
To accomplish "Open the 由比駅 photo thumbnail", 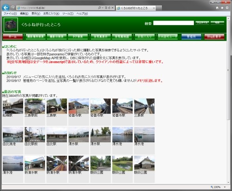I will click(57, 134).
